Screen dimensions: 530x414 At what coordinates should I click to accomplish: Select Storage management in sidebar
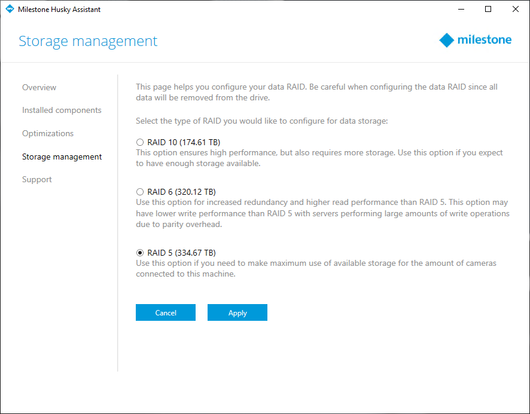click(x=62, y=157)
